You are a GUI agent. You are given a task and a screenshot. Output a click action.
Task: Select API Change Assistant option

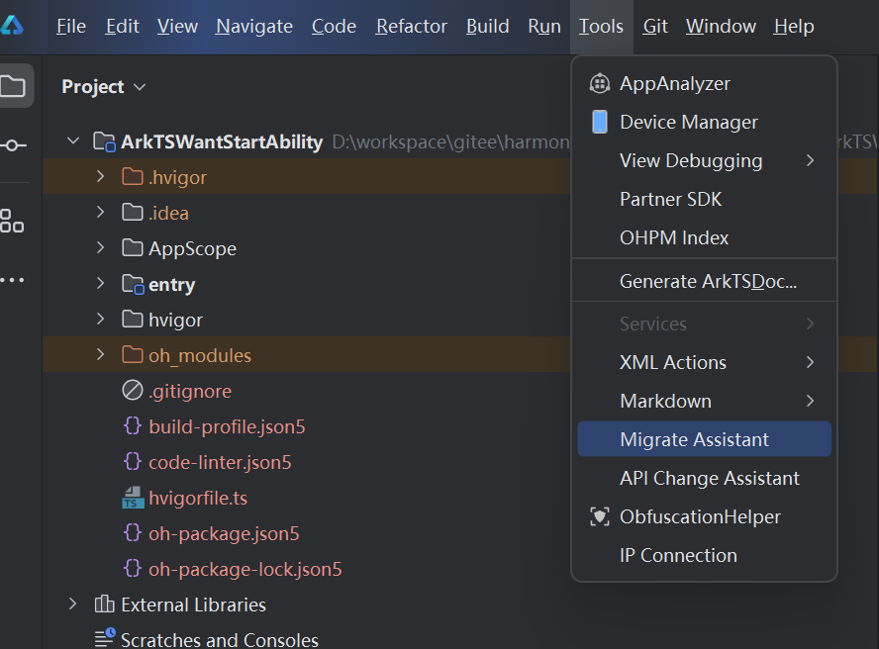(709, 479)
